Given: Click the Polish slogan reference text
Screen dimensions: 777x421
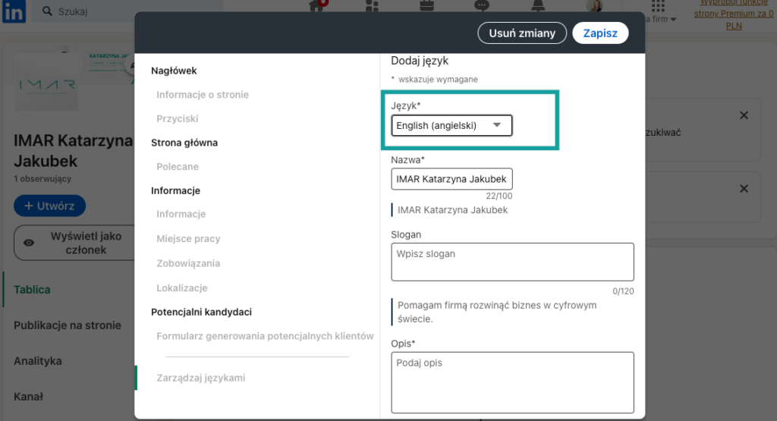Looking at the screenshot, I should tap(497, 312).
